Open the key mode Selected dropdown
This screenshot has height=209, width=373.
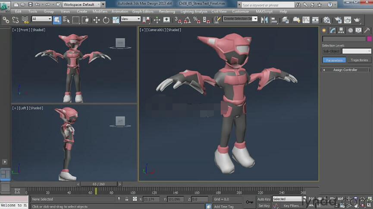(289, 199)
